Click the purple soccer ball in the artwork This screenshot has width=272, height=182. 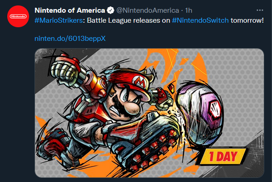(200, 111)
